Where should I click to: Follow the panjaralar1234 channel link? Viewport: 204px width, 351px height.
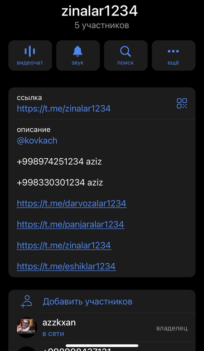tap(70, 225)
